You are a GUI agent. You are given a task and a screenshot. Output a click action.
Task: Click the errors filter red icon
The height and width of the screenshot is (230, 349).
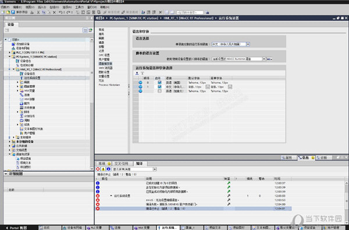(98, 169)
